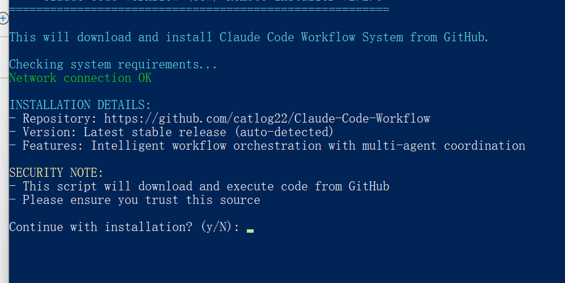Click the '(y/N):' option text
Image resolution: width=565 pixels, height=283 pixels.
220,227
